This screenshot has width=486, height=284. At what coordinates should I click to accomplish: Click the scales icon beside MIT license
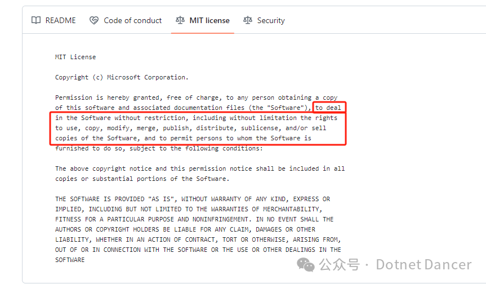pyautogui.click(x=180, y=20)
